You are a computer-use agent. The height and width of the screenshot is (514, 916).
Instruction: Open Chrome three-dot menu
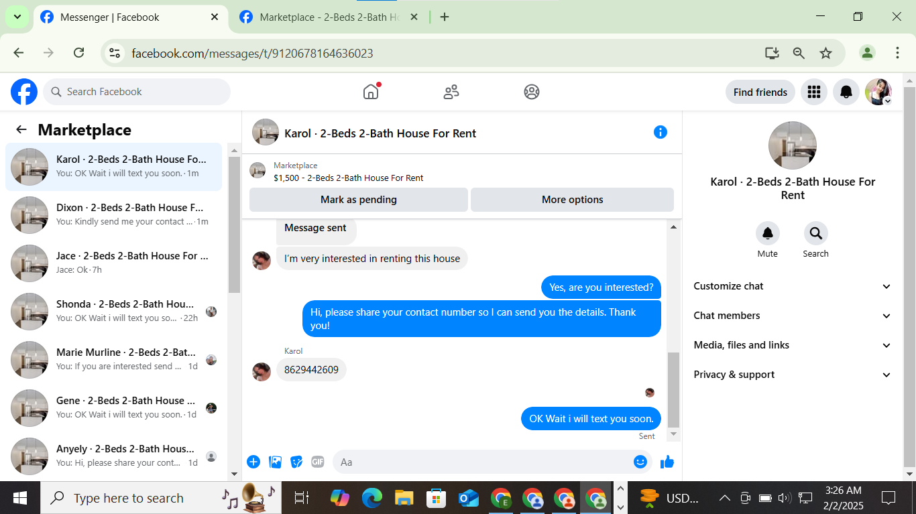click(x=897, y=53)
